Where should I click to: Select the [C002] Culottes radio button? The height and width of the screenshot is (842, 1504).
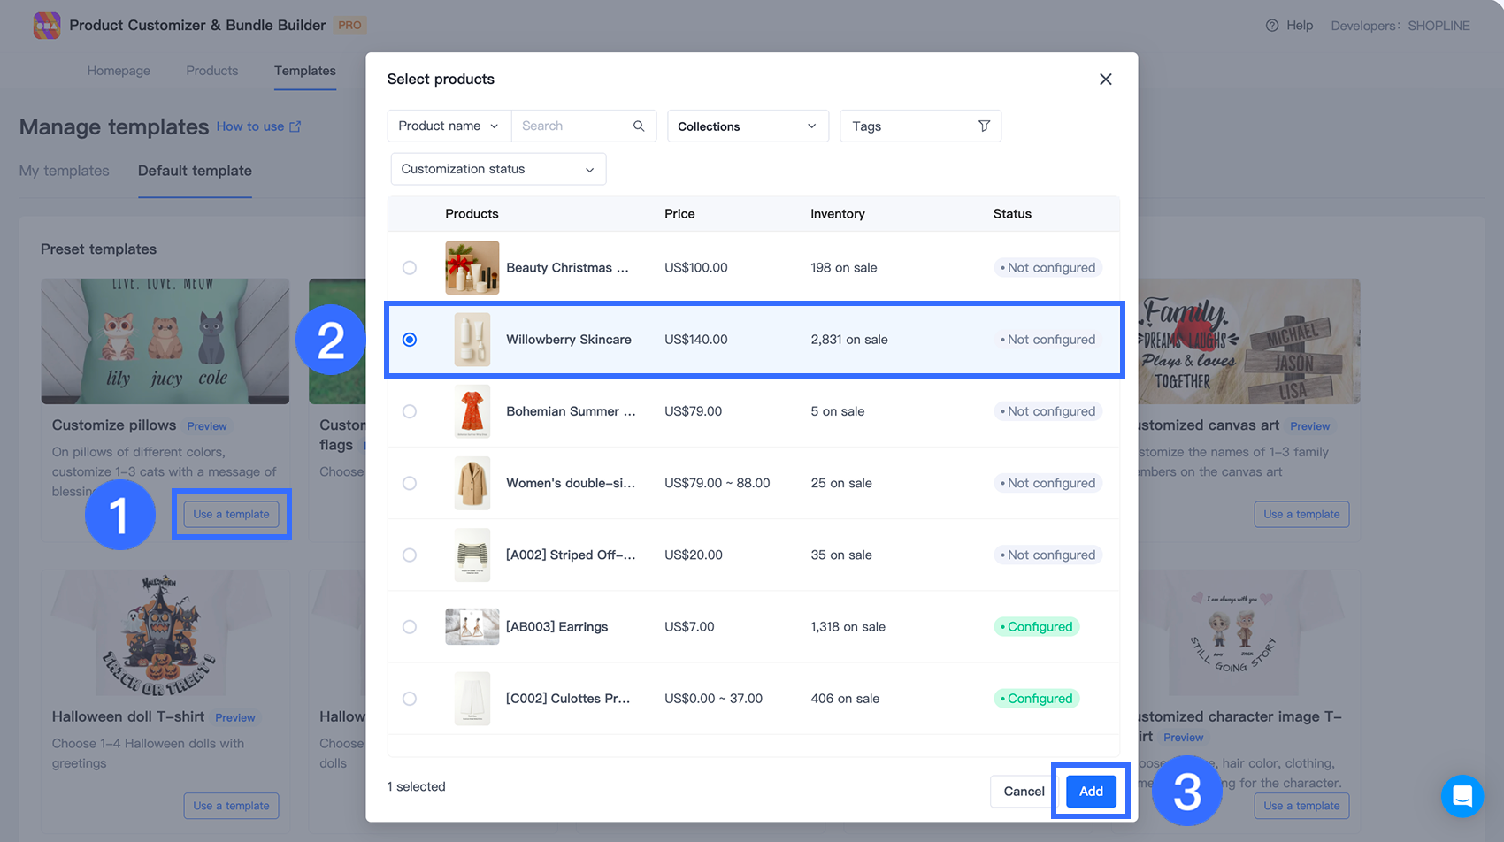point(410,698)
